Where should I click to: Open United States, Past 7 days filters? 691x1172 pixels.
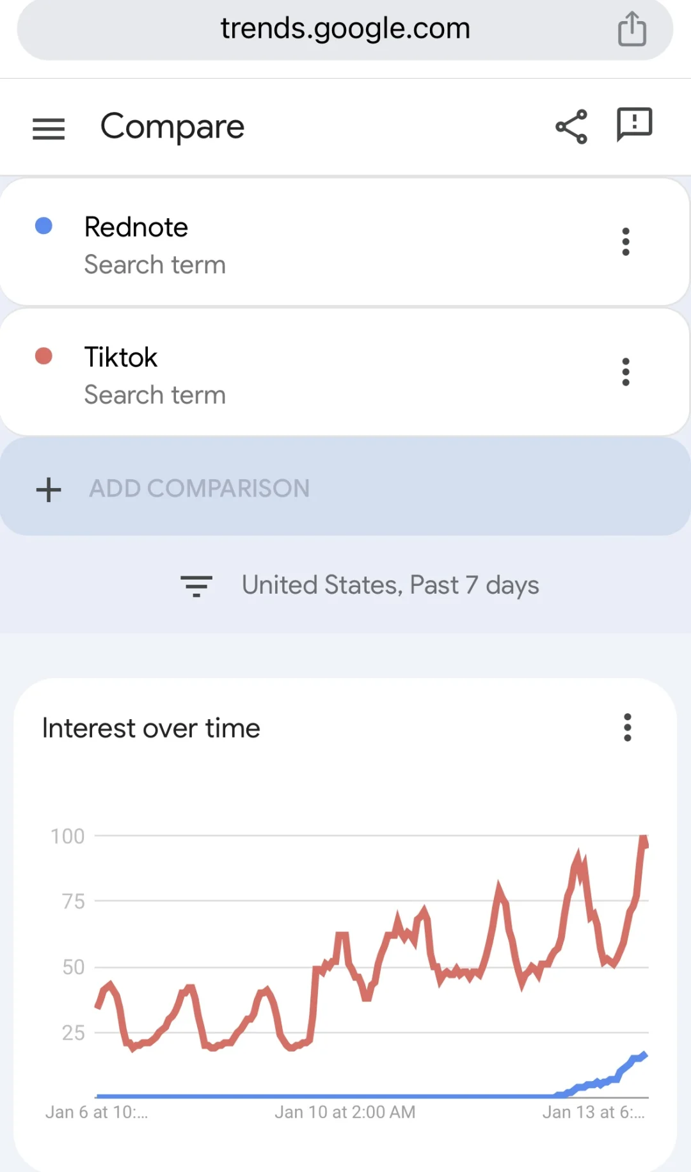pos(390,585)
